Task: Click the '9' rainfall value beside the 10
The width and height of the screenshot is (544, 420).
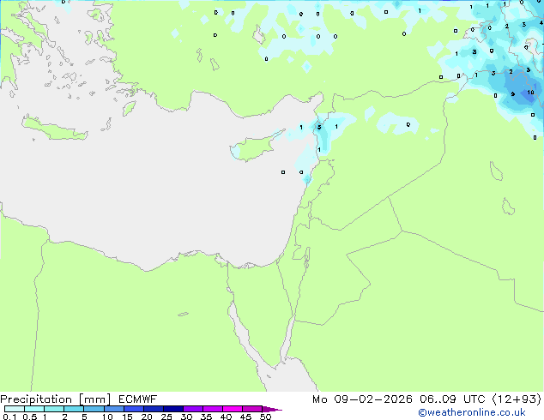Action: 513,94
